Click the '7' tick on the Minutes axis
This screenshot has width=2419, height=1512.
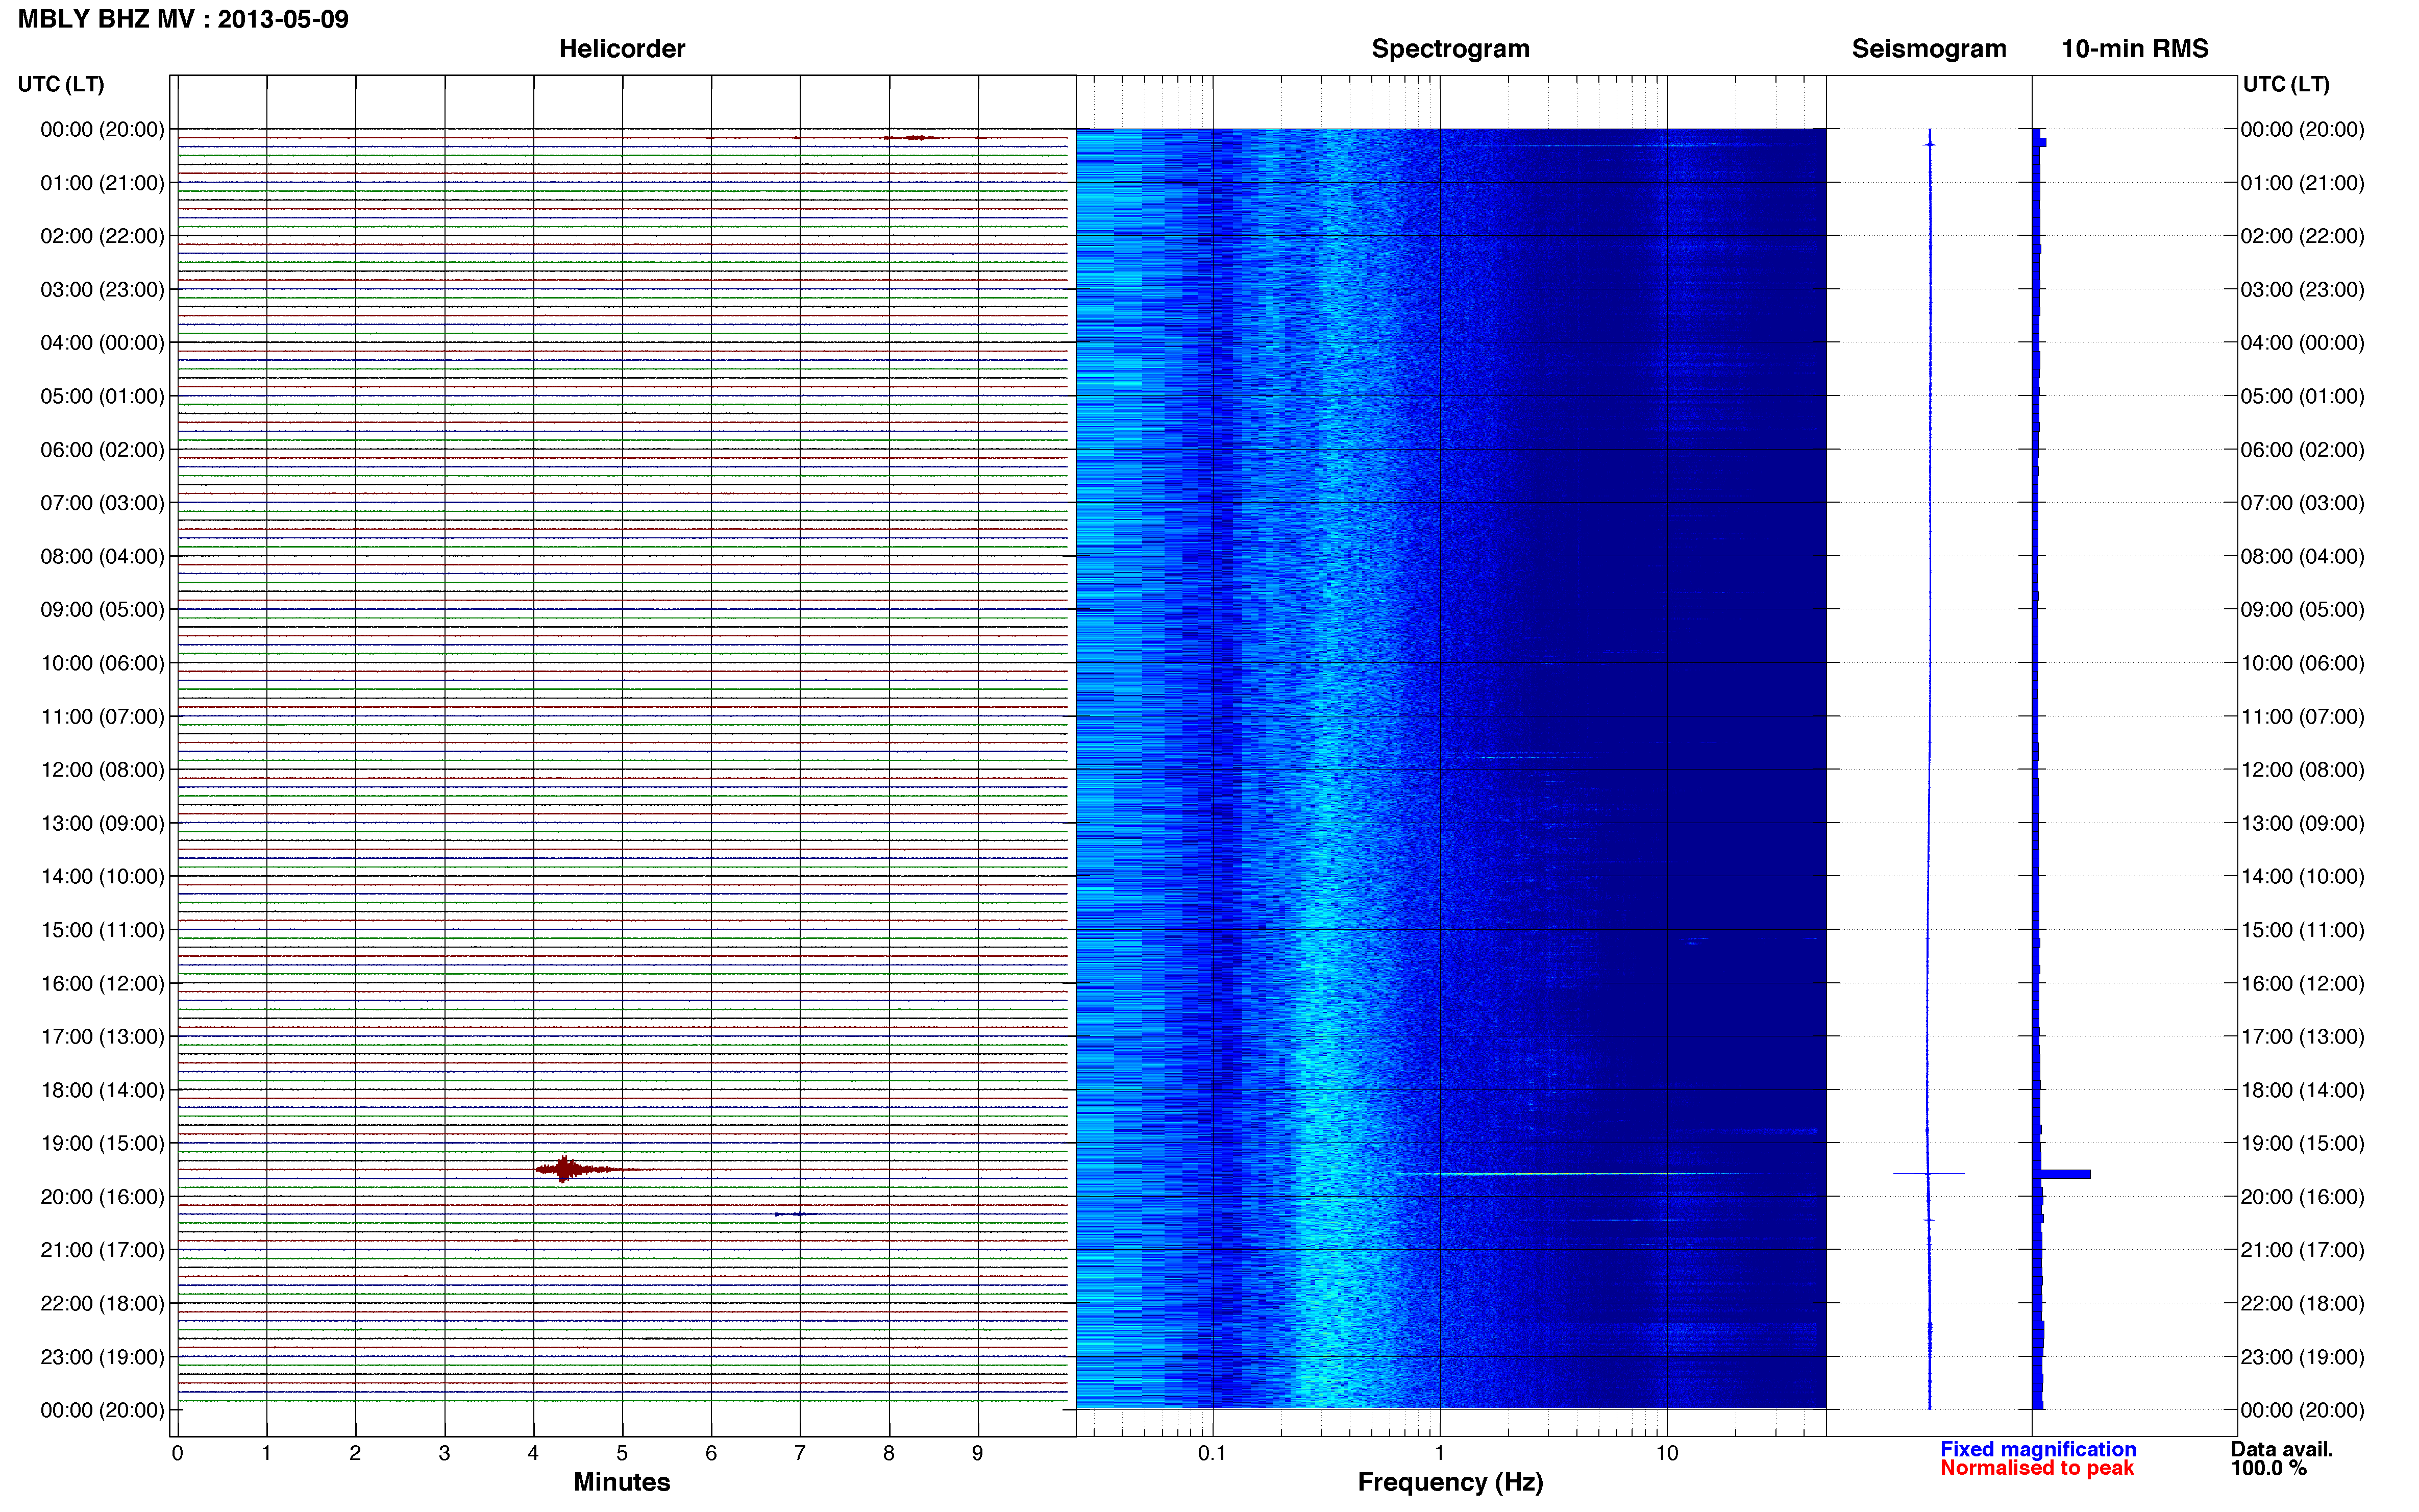800,1453
